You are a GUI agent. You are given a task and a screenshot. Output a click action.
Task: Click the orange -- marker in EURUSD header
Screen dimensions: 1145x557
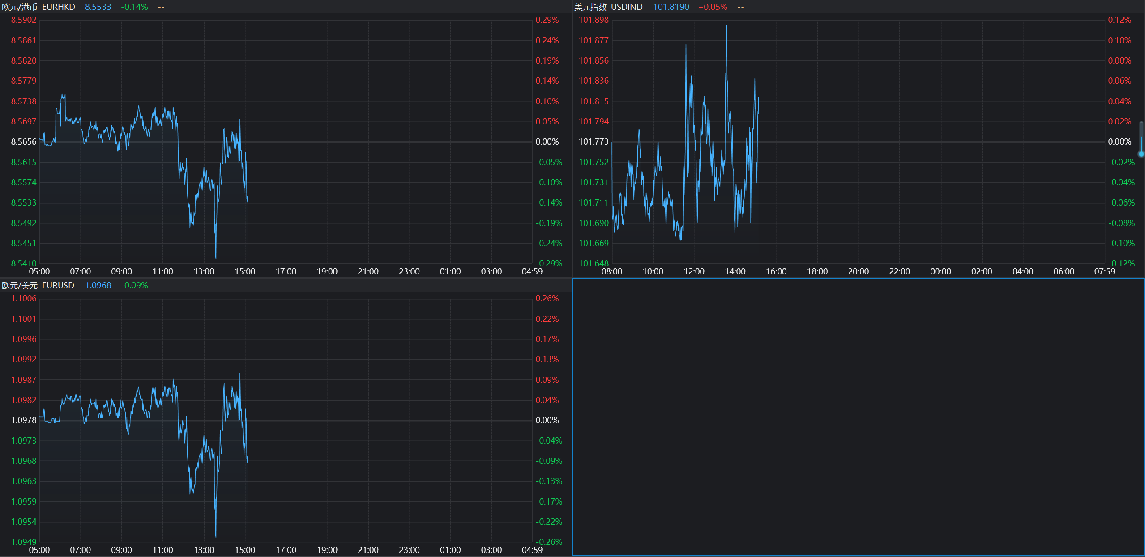click(x=161, y=286)
